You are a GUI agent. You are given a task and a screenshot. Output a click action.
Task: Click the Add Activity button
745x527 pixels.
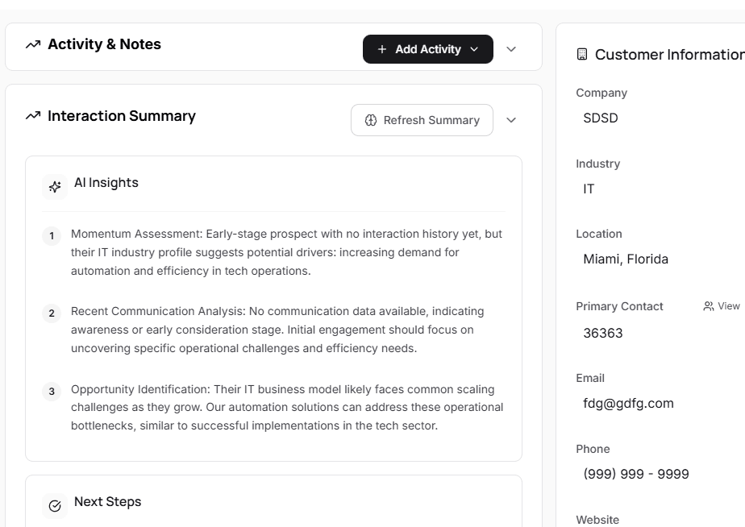pos(419,49)
